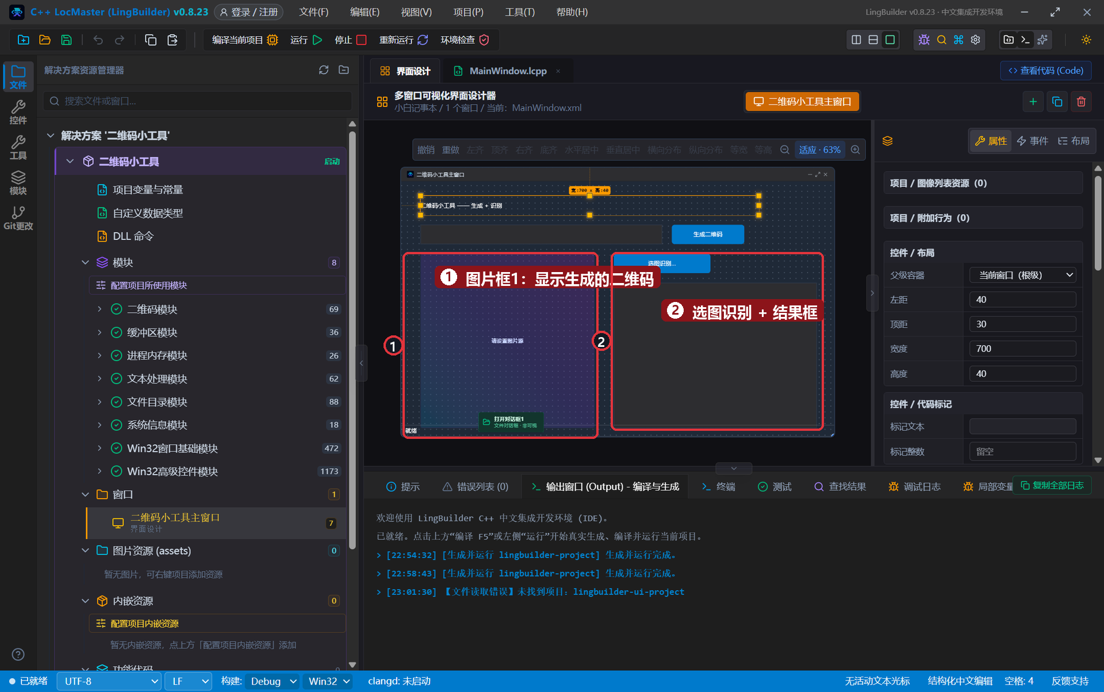Click the 宽度 input field
Viewport: 1104px width, 692px height.
pyautogui.click(x=1022, y=349)
